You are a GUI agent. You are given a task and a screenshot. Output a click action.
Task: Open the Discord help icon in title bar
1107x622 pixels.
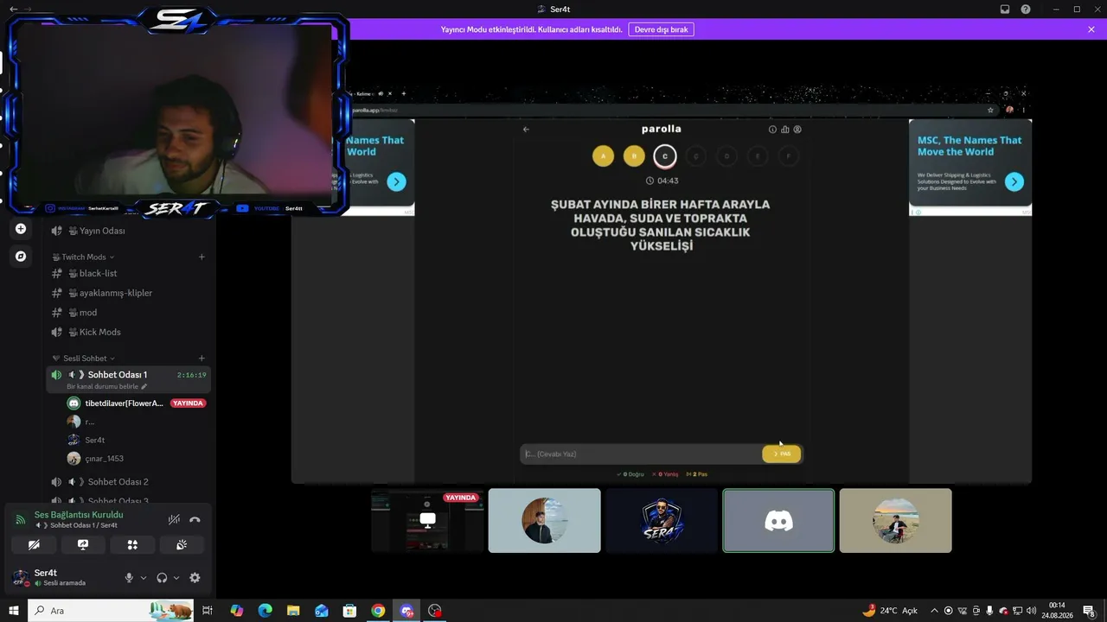click(x=1026, y=9)
